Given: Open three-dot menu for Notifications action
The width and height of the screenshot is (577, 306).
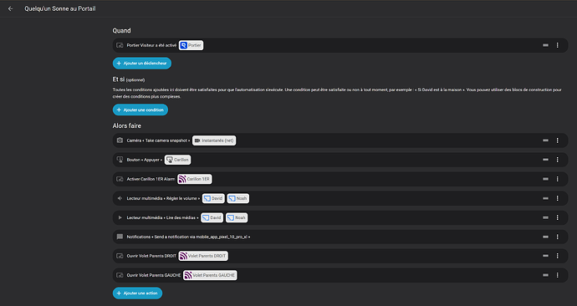Looking at the screenshot, I should (x=557, y=237).
